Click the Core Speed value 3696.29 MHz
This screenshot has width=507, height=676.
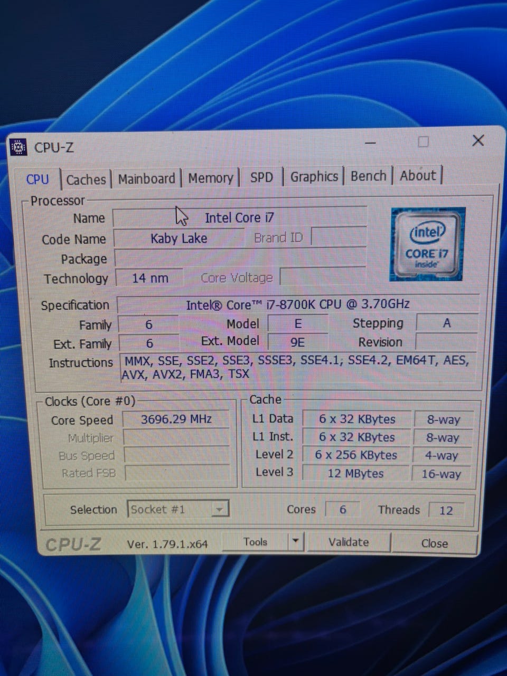[176, 419]
